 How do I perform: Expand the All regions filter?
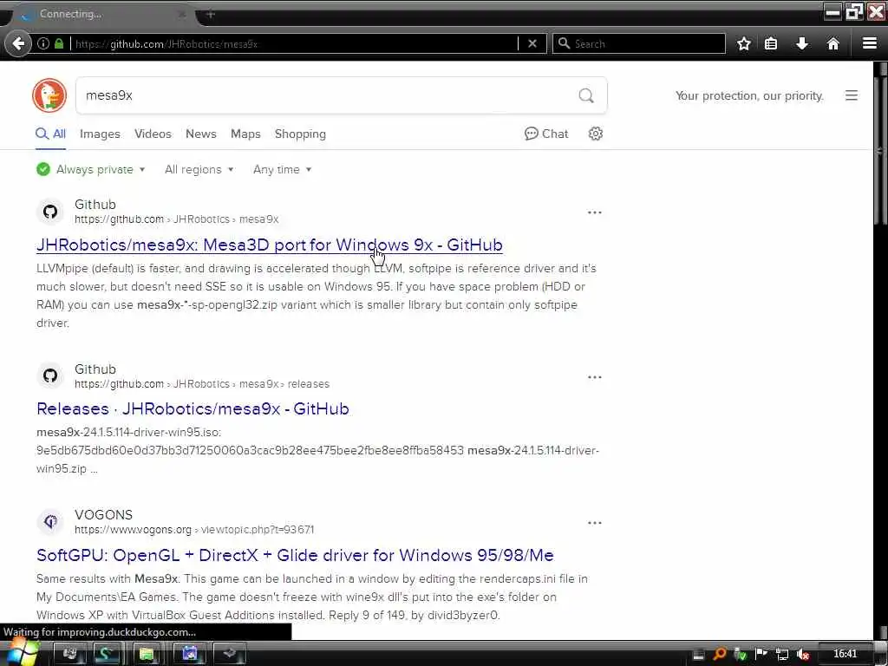199,169
